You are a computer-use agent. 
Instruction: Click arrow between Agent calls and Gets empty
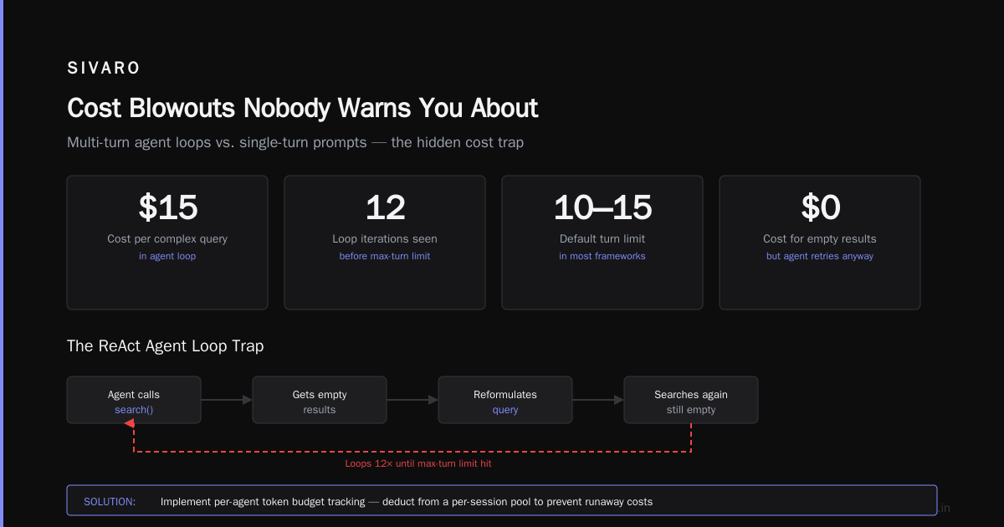227,400
